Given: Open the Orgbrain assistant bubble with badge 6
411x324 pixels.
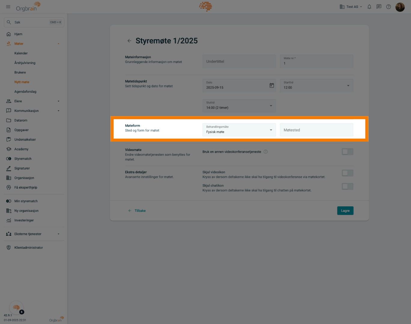Looking at the screenshot, I should coord(17,308).
